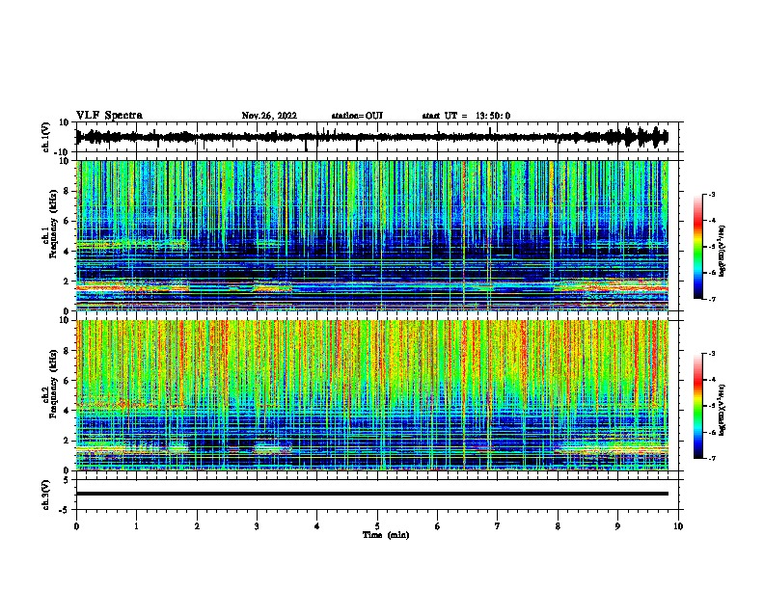
Task: Click the ch.2 spectrogram color scale bar
Action: click(x=698, y=406)
